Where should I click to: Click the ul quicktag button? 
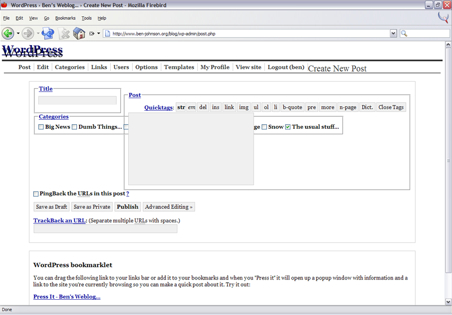pos(256,107)
